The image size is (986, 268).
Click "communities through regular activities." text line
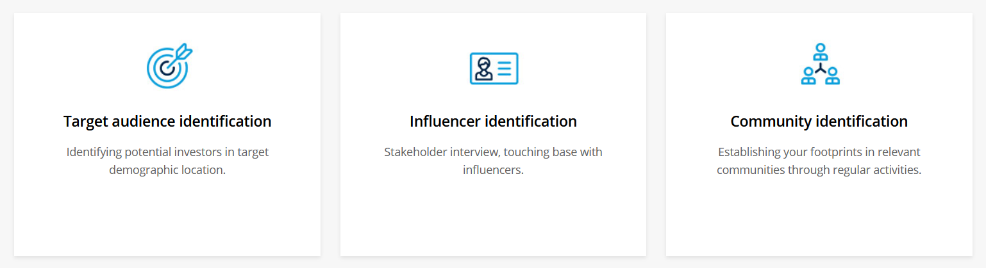819,171
